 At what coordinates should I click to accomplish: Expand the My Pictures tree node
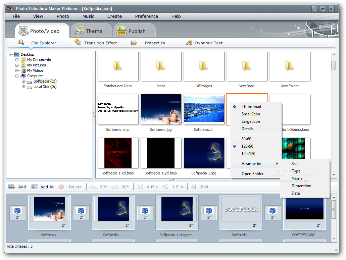17,65
